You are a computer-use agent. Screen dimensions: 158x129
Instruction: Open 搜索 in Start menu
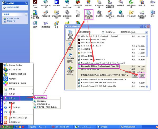click(x=18, y=103)
